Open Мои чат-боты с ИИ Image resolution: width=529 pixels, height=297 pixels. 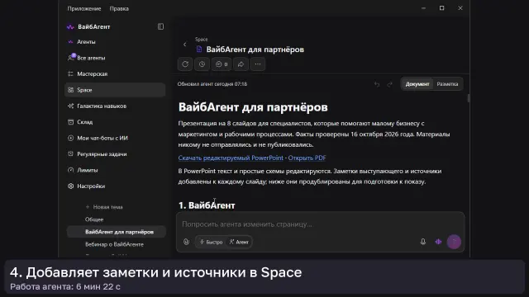[x=115, y=138]
